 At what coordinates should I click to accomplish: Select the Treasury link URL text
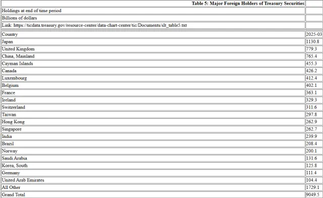(100, 25)
